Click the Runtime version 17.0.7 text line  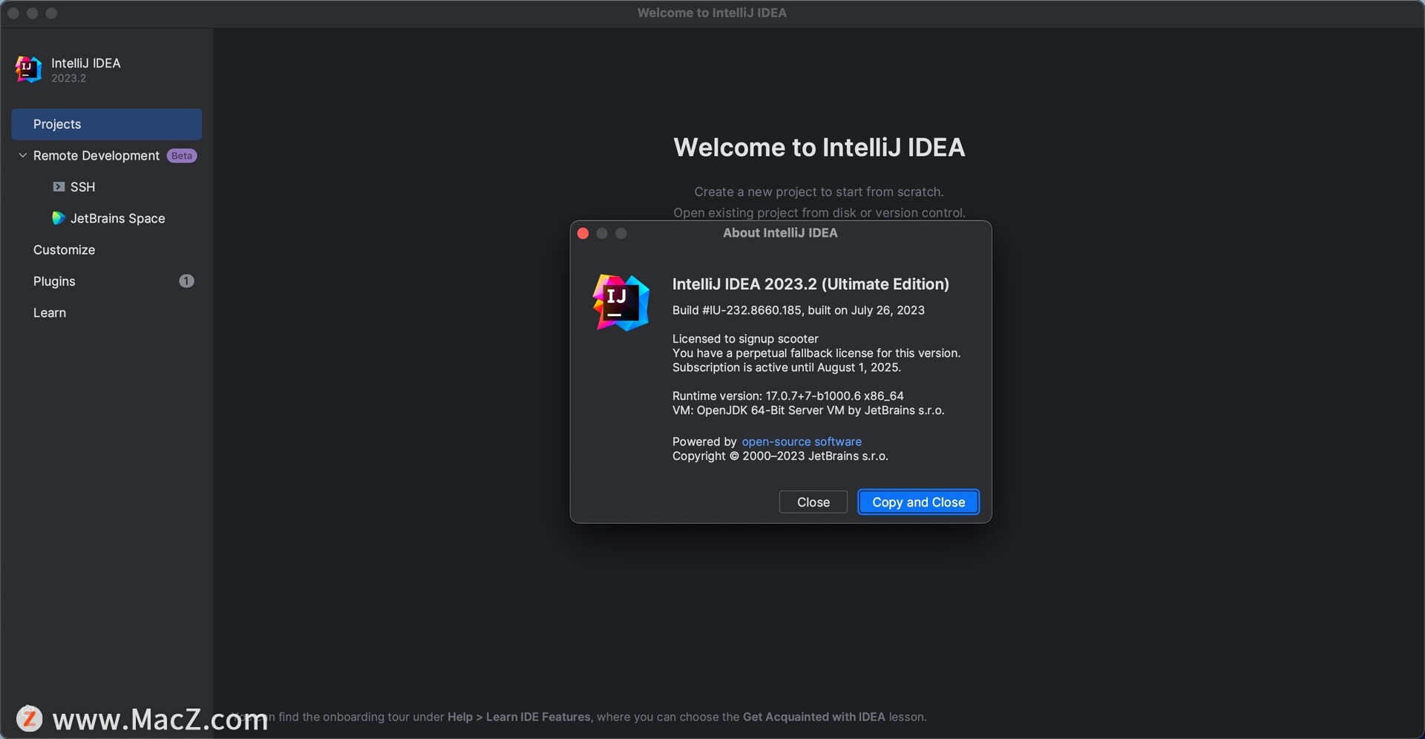[x=788, y=395]
